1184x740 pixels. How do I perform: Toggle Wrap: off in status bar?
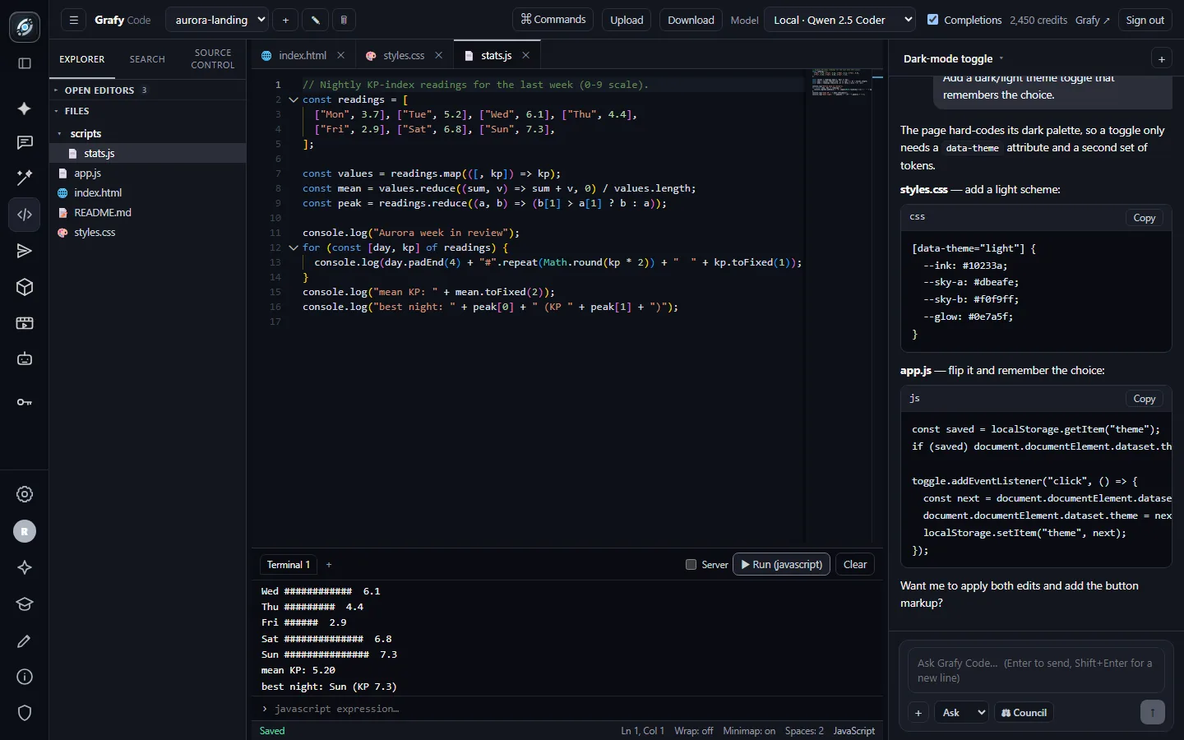tap(693, 731)
